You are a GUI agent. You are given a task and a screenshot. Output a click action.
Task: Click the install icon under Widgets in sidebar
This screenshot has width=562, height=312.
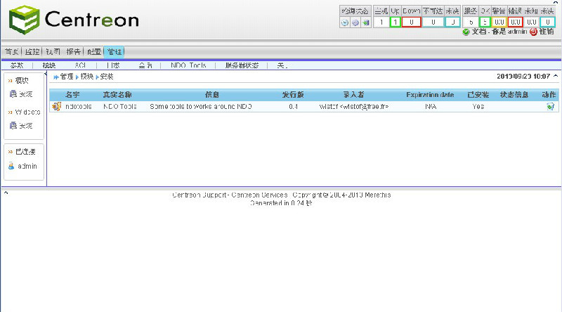[x=13, y=125]
